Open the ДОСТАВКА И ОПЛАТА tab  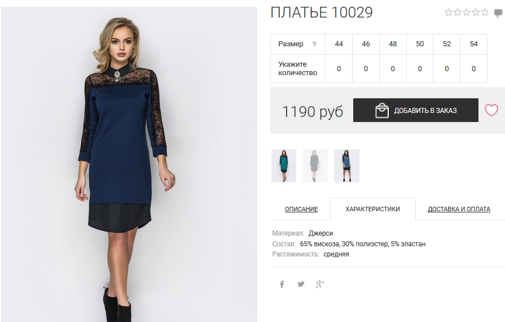[459, 209]
